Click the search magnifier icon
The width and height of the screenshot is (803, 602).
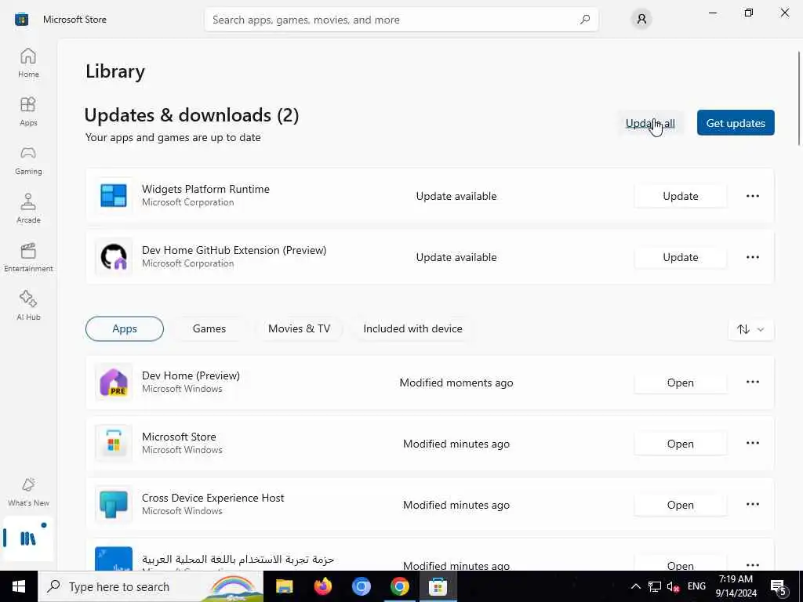(x=585, y=20)
